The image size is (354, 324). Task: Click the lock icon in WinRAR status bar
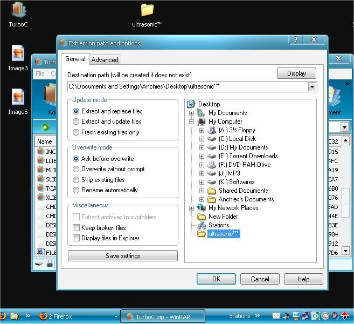pos(50,264)
